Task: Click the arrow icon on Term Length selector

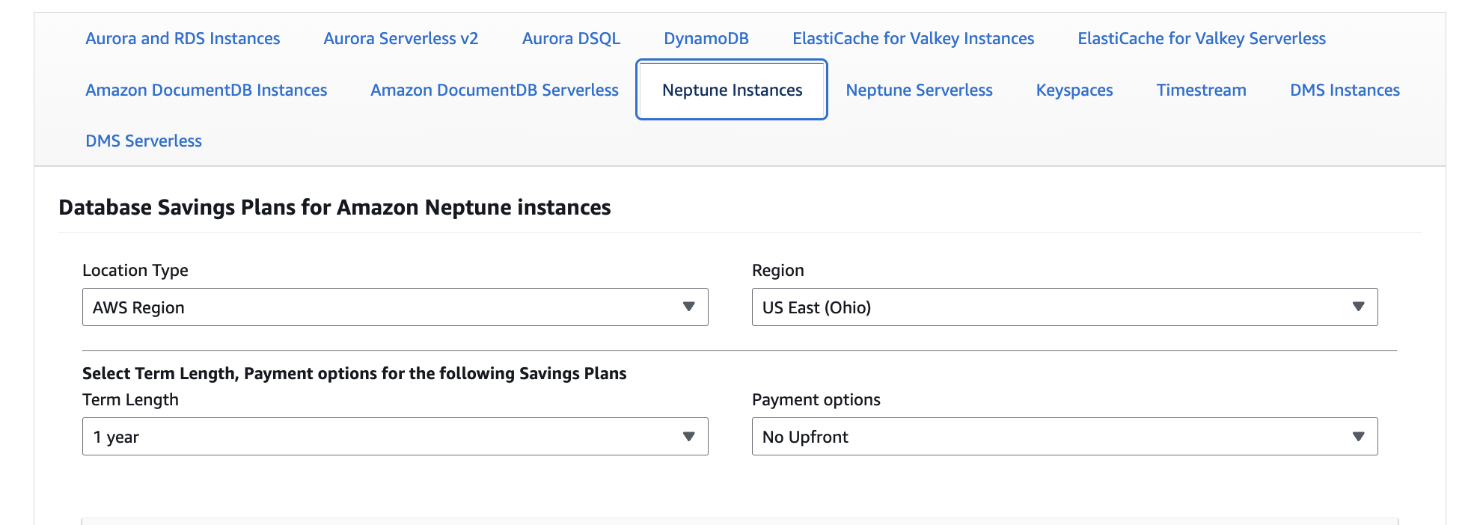Action: click(x=688, y=437)
